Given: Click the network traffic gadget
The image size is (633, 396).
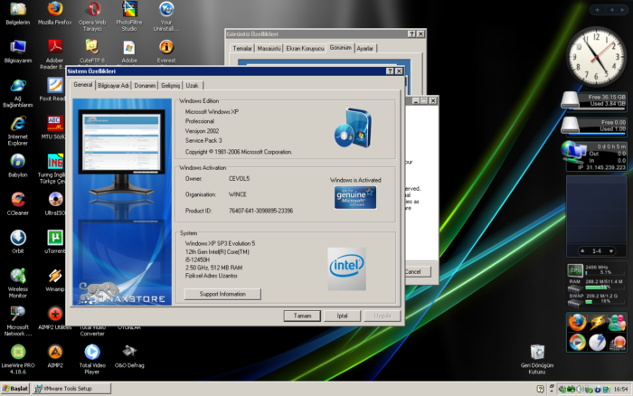Looking at the screenshot, I should (593, 157).
